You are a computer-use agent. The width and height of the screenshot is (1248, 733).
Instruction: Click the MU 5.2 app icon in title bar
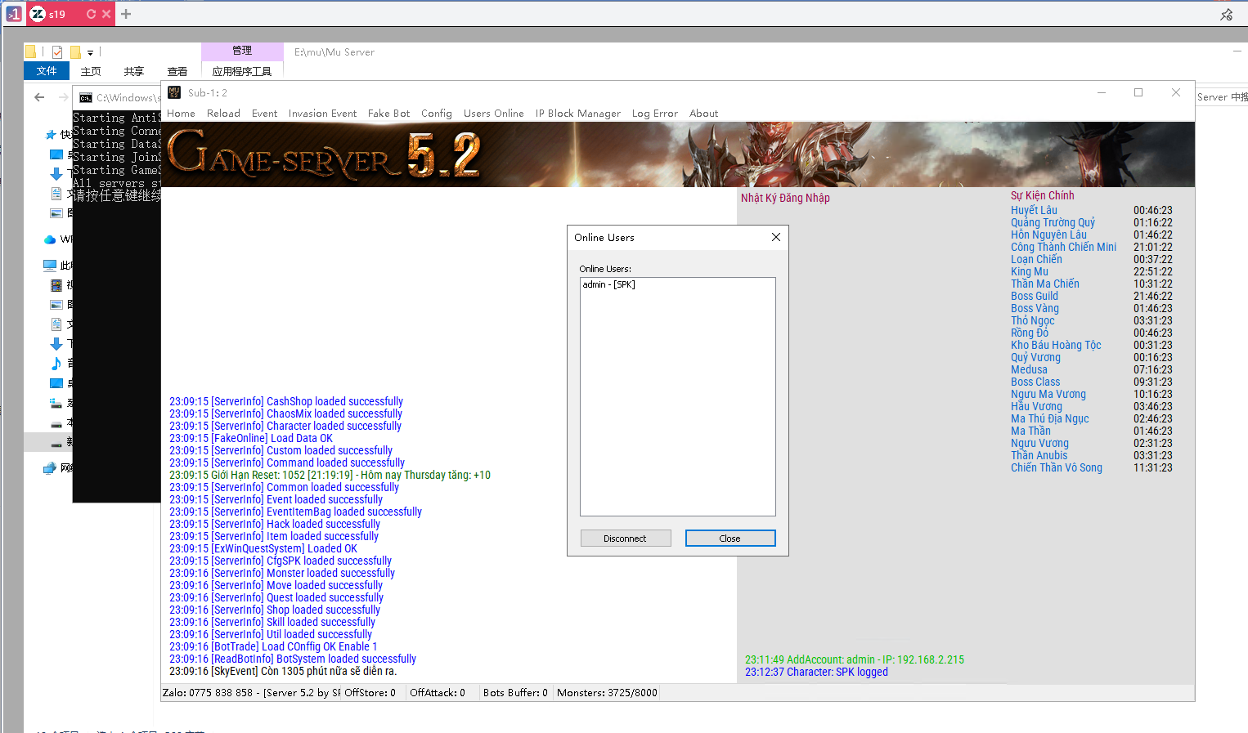[x=174, y=92]
